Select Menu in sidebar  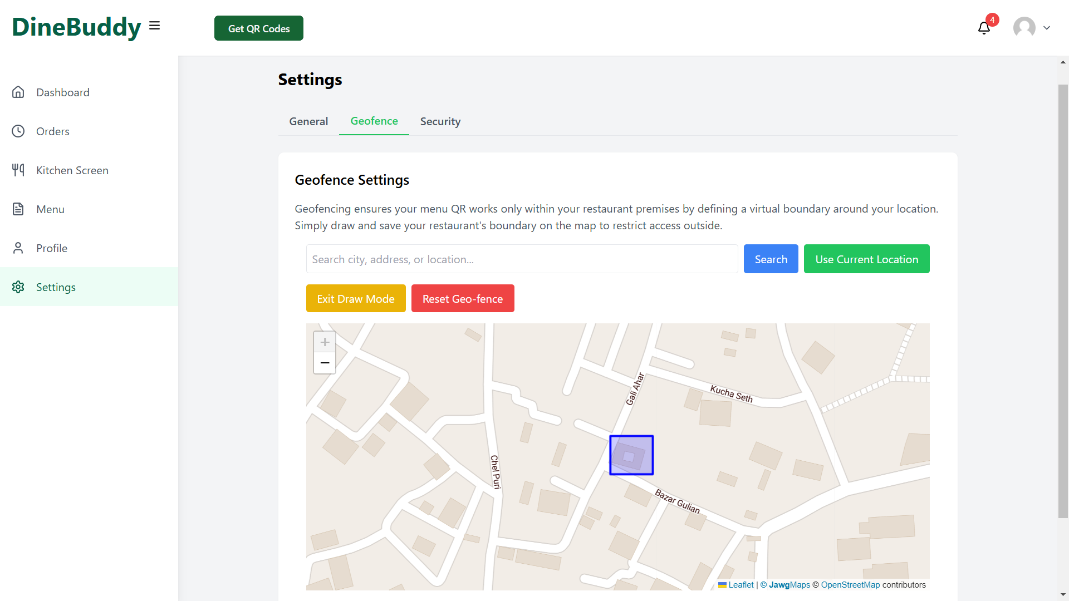tap(89, 209)
